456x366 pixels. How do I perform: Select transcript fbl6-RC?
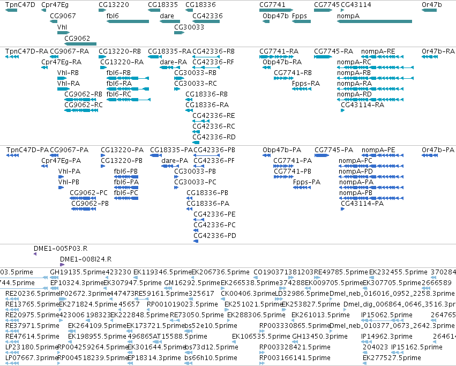[118, 94]
